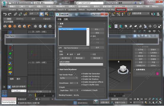
Task: Toggle Export G-Buffer Data checkbox
Action: pos(82,85)
